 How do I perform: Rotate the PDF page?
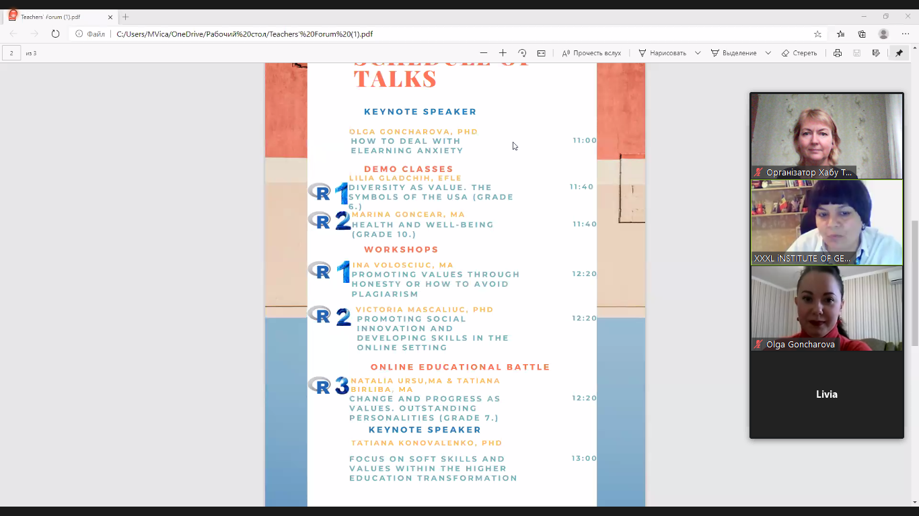(522, 53)
